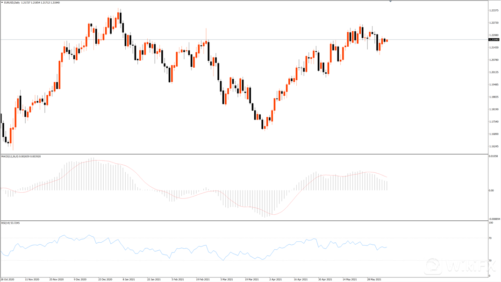Click the 1.23375 price scale level
This screenshot has width=501, height=282.
(493, 10)
